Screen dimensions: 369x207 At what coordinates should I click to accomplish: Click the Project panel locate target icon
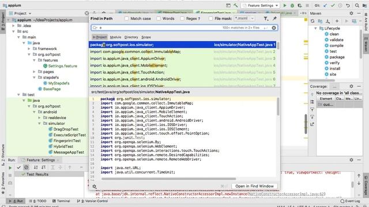(x=86, y=13)
